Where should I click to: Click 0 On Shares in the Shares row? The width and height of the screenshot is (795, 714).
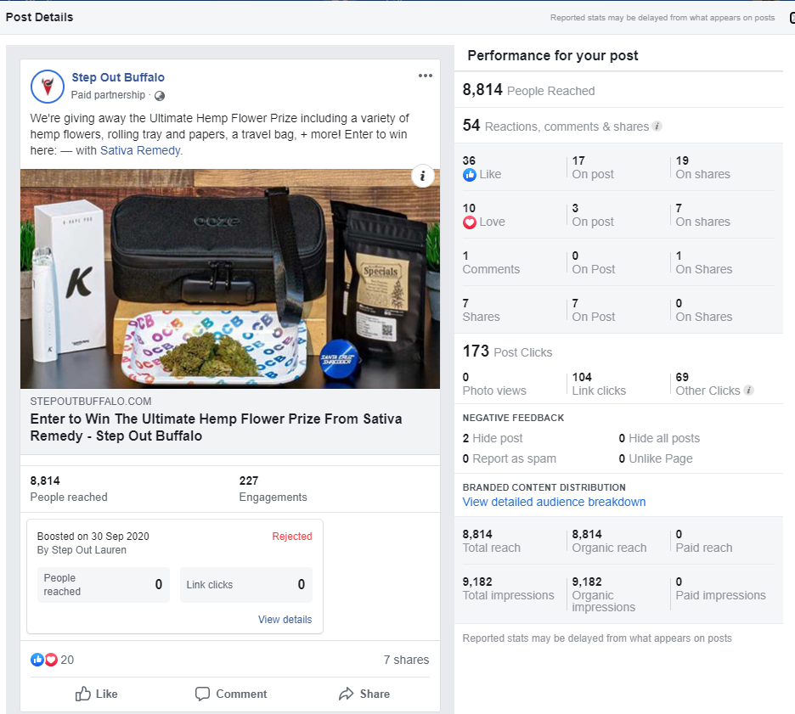704,311
